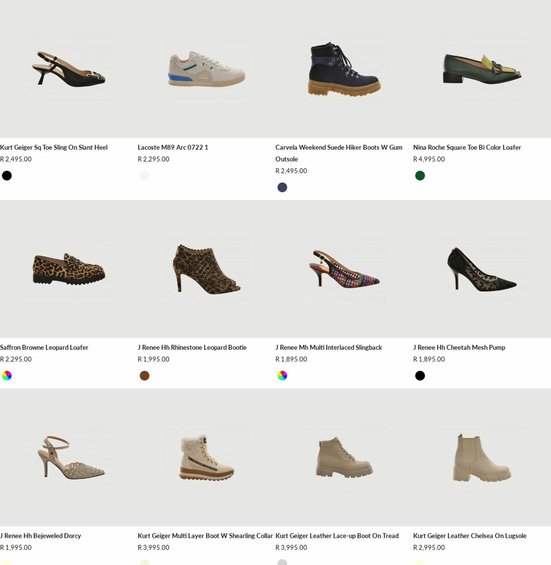
Task: Open Carvela Weekend Suede Hiker Boots link
Action: click(x=339, y=153)
